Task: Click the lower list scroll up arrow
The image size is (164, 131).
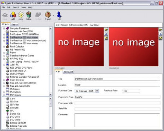Action: pyautogui.click(x=50, y=99)
